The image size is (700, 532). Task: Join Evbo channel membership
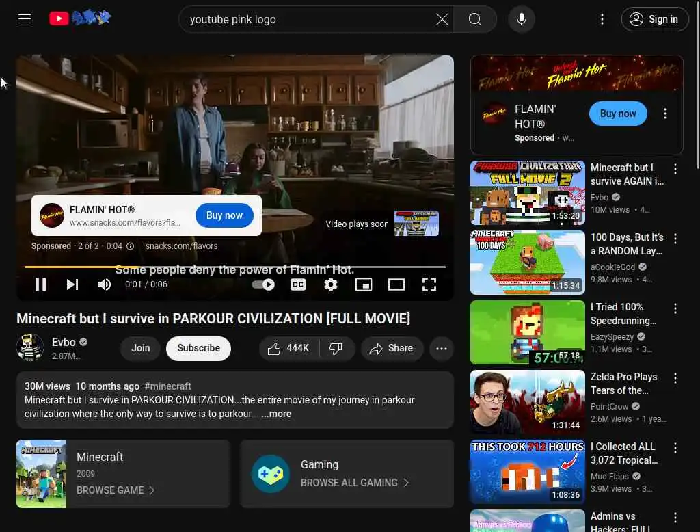coord(141,349)
